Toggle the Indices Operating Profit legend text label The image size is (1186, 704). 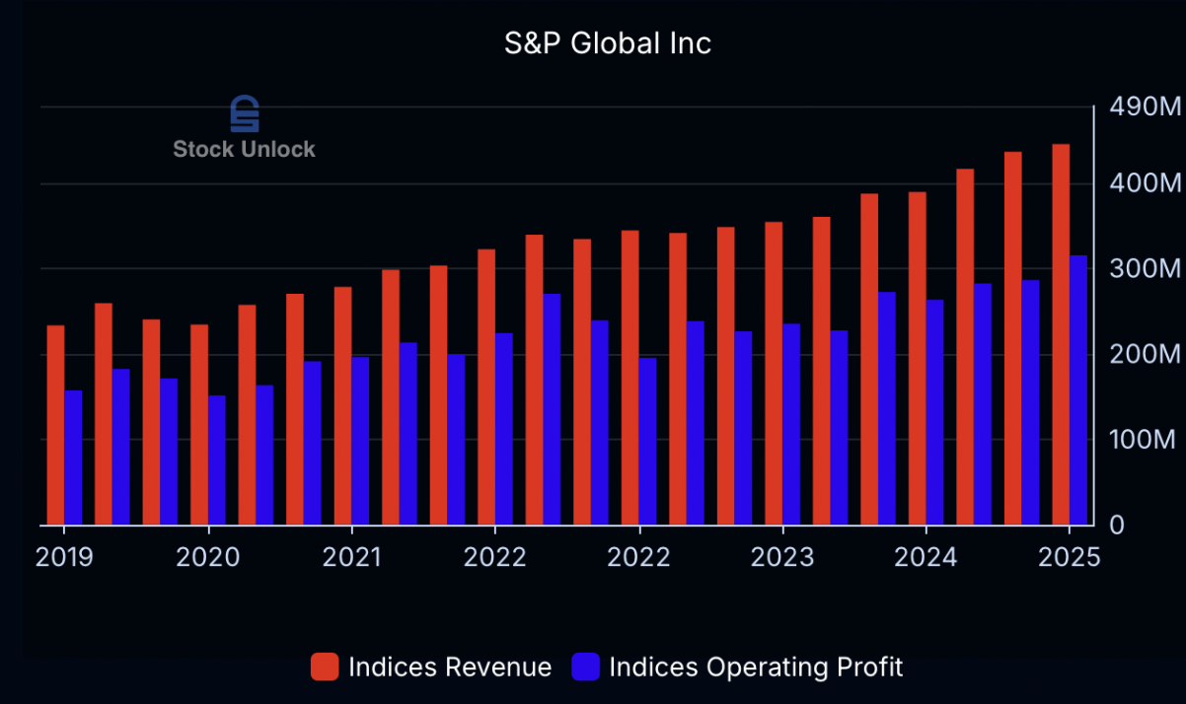click(x=756, y=668)
